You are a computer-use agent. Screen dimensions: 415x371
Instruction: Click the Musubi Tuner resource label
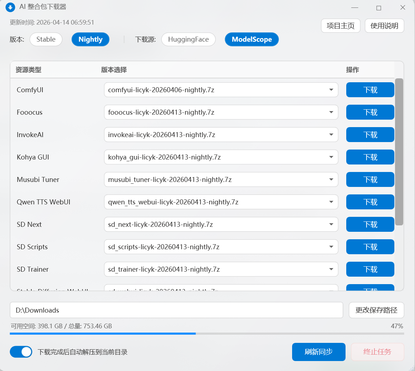pyautogui.click(x=38, y=180)
